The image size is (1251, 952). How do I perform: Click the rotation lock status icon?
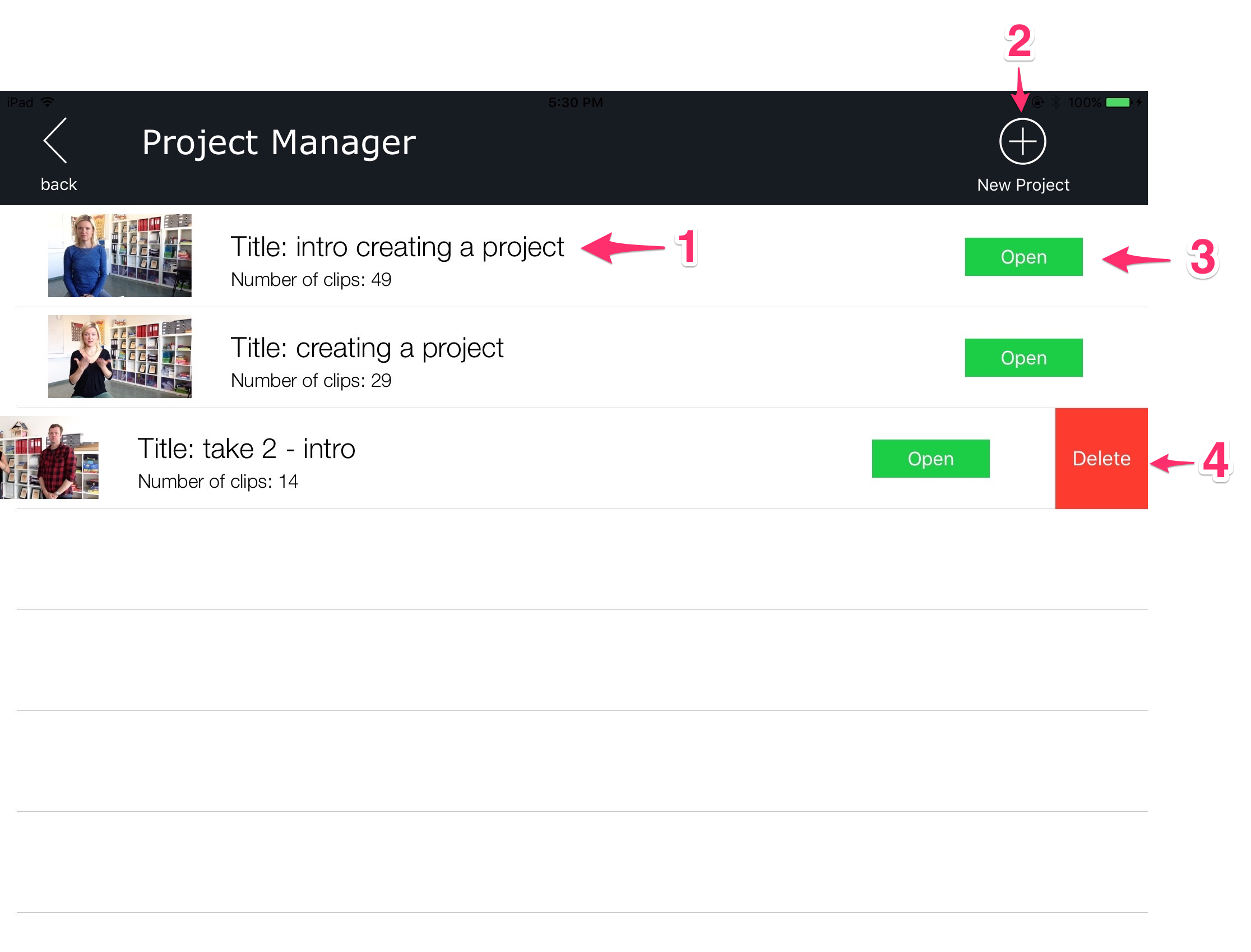[1037, 103]
